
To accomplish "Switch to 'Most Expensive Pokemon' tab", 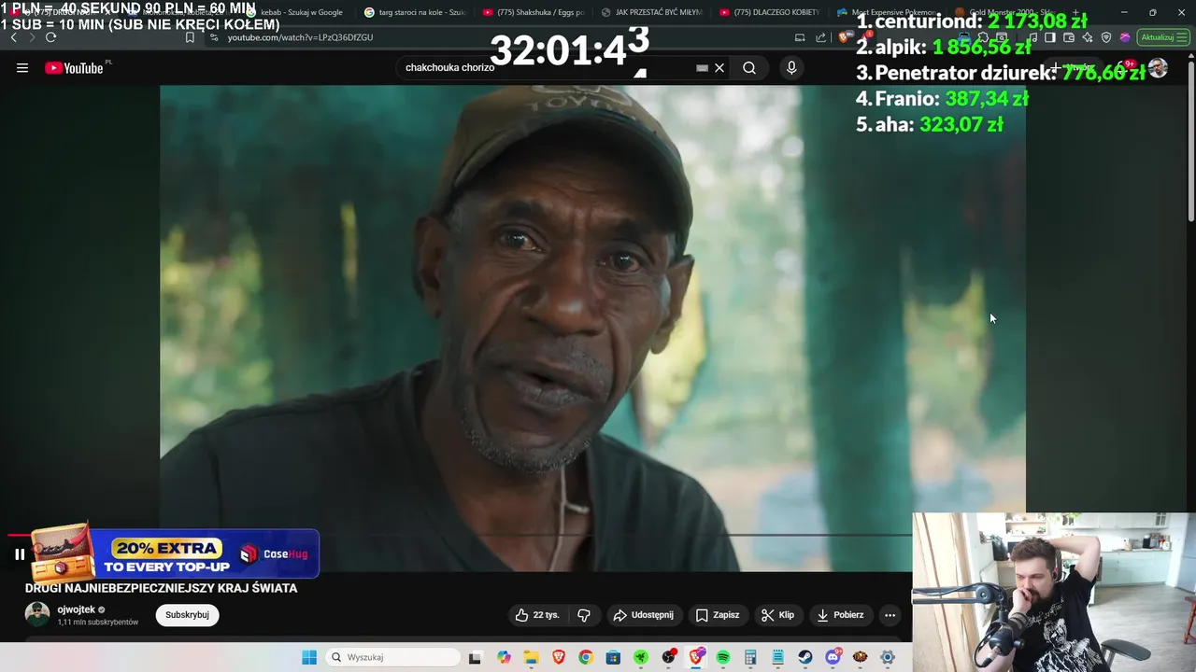I will click(888, 12).
